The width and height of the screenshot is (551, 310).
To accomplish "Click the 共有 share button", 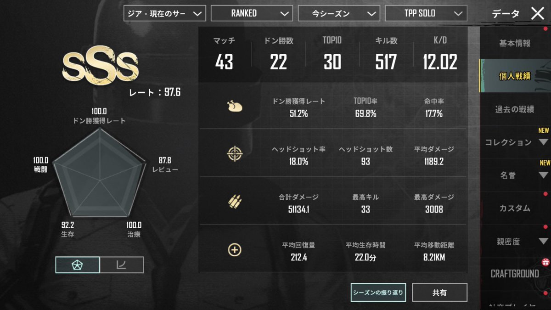I will [x=439, y=292].
